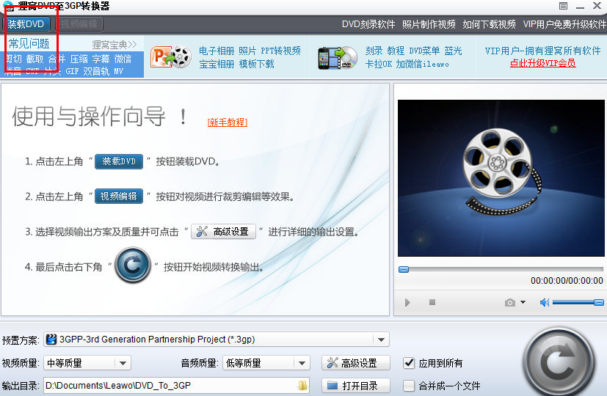Image resolution: width=607 pixels, height=396 pixels.
Task: Open the title bar menu icon
Action: 563,6
